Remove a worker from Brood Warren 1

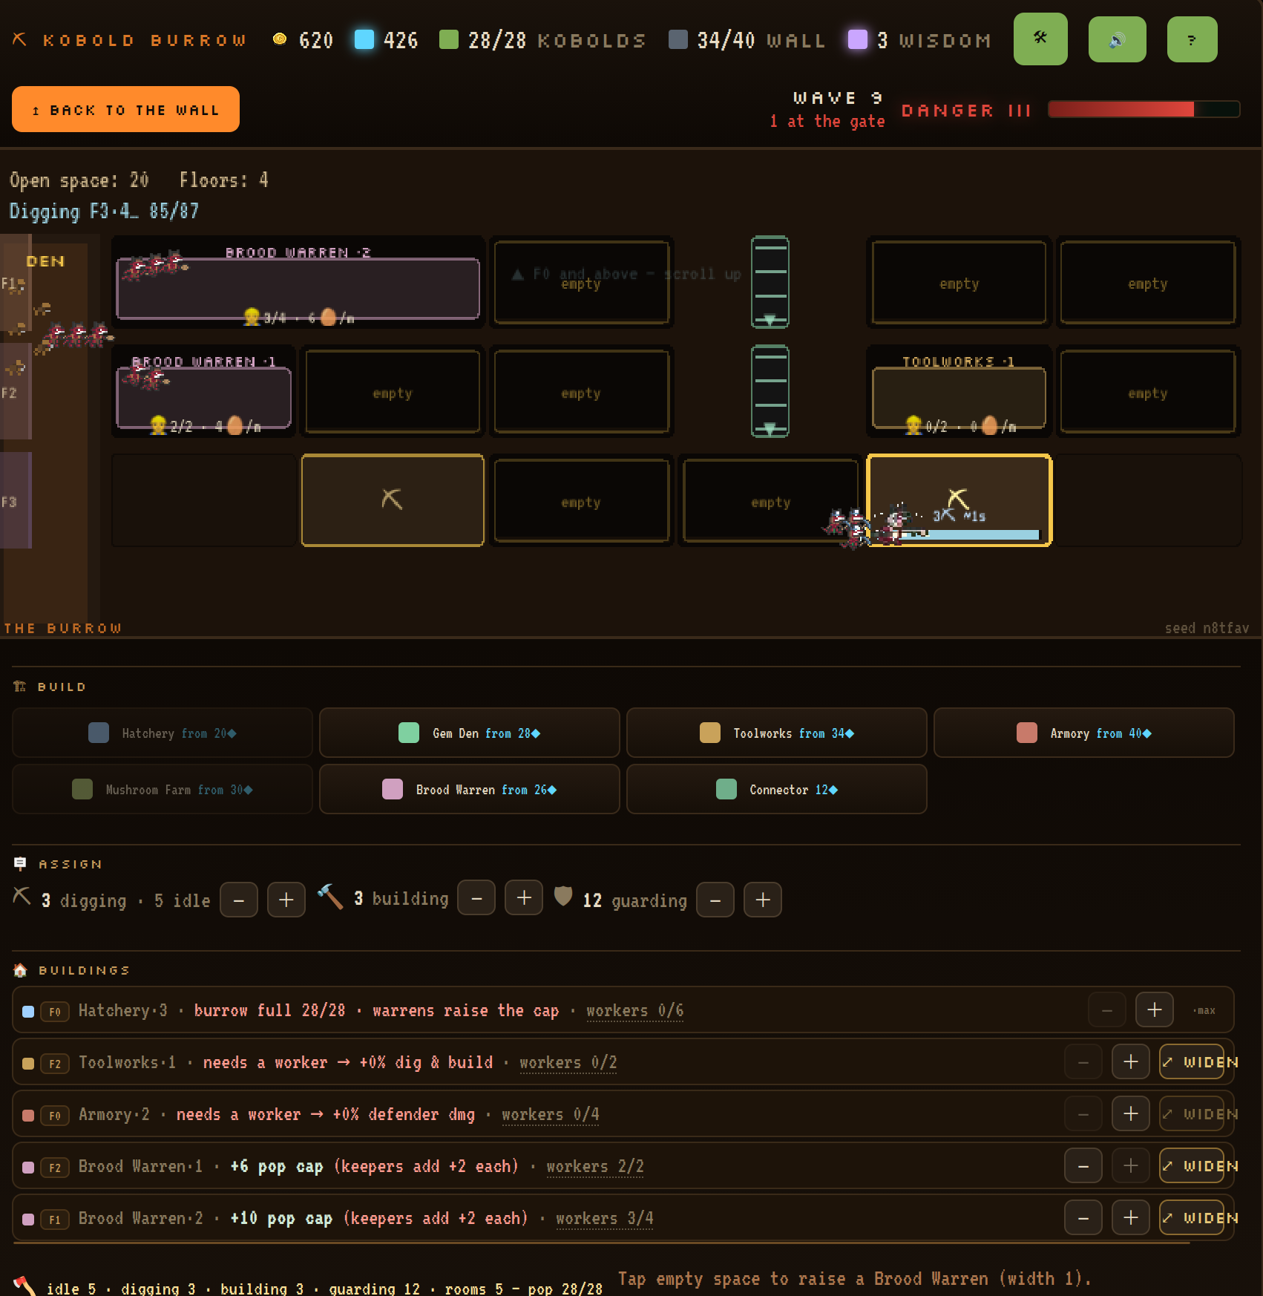[1083, 1165]
